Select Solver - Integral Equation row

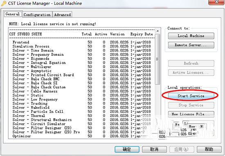pos(81,63)
